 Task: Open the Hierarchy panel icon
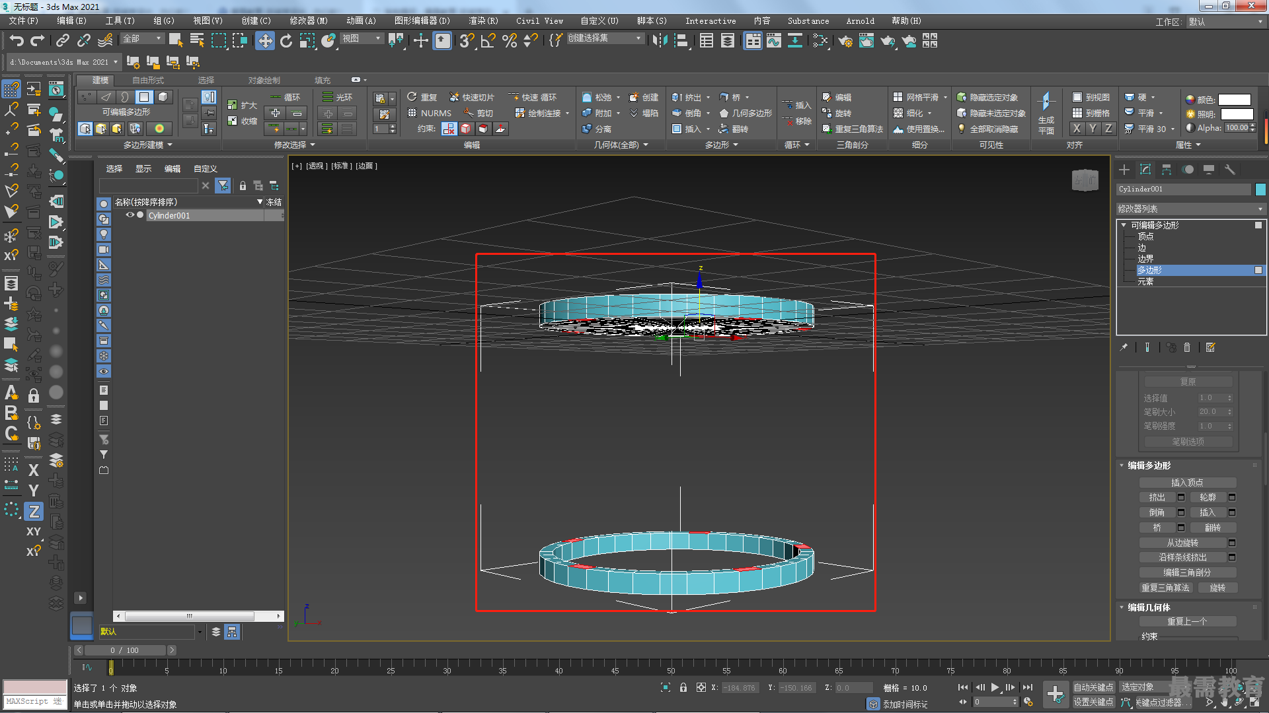pyautogui.click(x=1167, y=170)
